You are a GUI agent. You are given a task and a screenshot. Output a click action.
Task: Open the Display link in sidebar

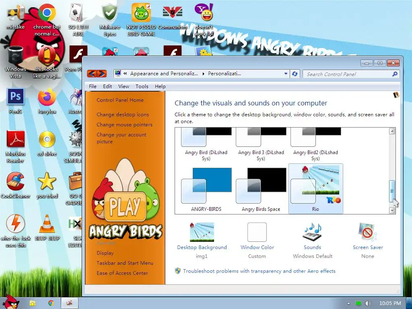[x=105, y=253]
